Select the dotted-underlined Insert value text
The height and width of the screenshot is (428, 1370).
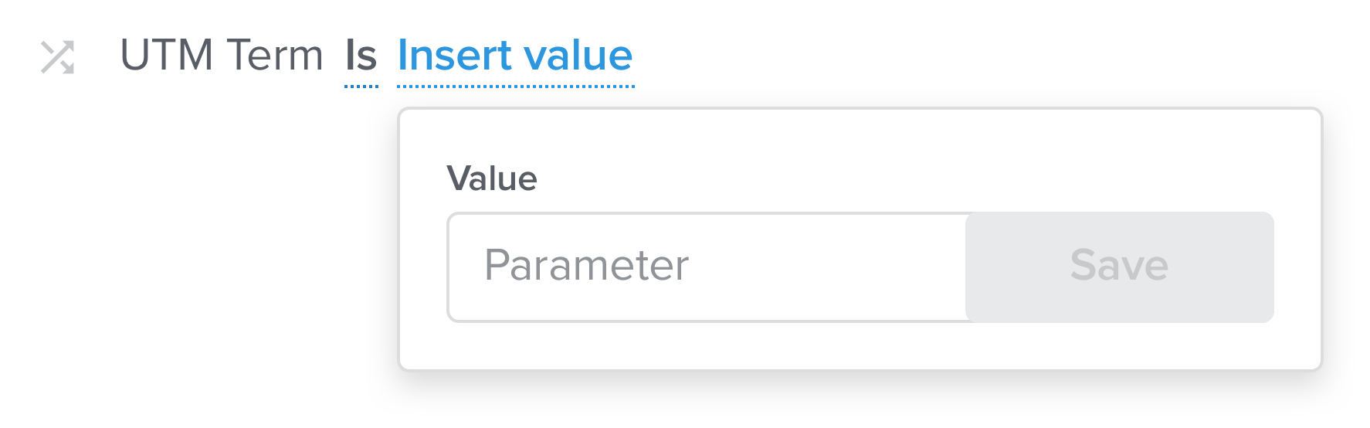click(515, 56)
